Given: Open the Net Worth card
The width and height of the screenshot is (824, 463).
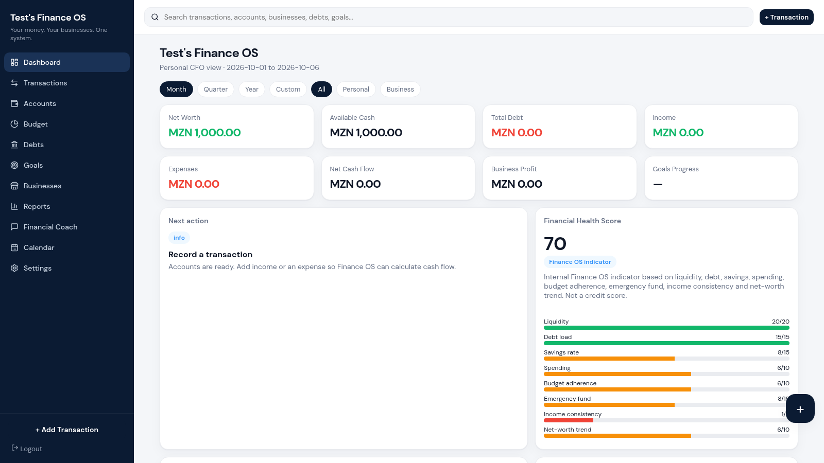Looking at the screenshot, I should point(237,127).
